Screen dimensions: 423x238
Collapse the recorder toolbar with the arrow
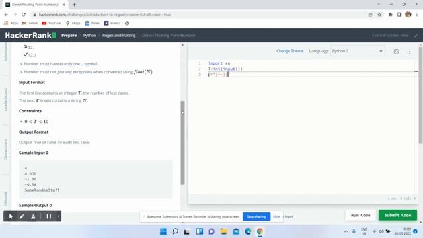59,216
